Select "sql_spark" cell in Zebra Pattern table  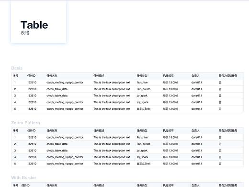[x=142, y=157]
